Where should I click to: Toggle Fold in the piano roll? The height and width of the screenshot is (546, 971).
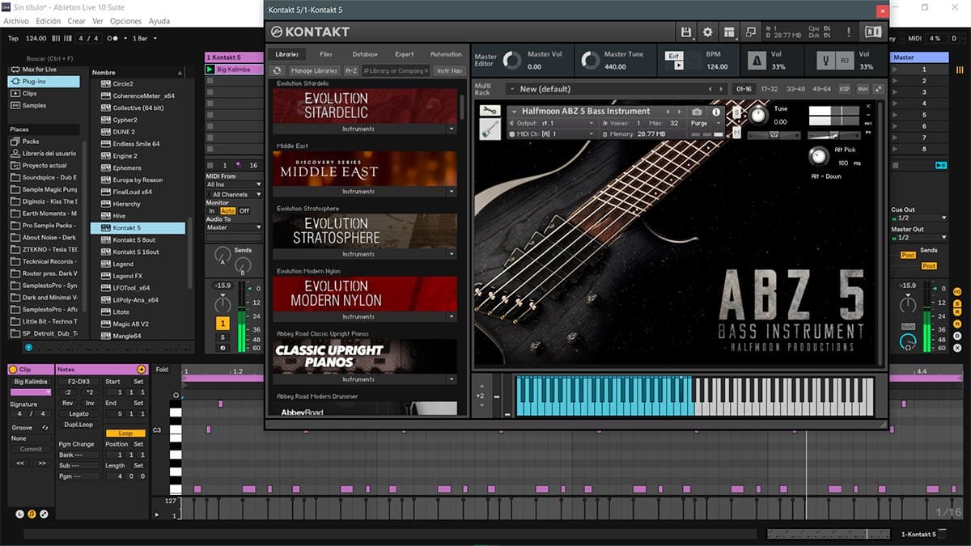pos(162,370)
